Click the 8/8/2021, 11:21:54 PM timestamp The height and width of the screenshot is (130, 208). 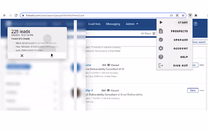point(22,35)
